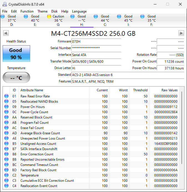
Task: Click the M4-CT256M4SSD2 256.0 GB drive title
Action: (93, 33)
